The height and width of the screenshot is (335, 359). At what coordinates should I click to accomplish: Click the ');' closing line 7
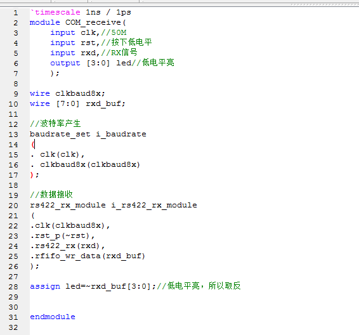55,74
